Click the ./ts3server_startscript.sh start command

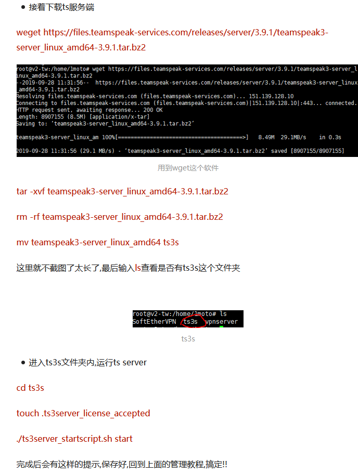point(74,439)
